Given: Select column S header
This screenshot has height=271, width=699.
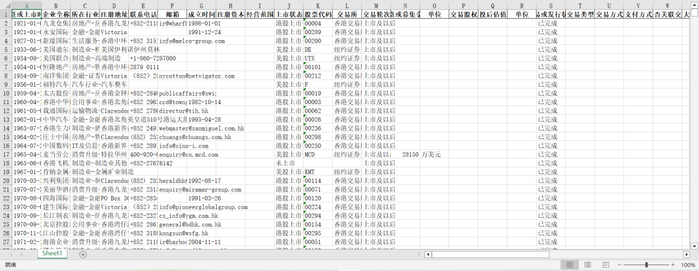Looking at the screenshot, I should 551,6.
